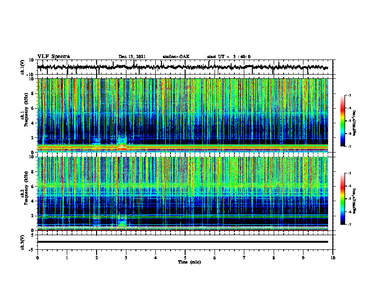Click the "ch.3(V)" axis label

coord(23,242)
